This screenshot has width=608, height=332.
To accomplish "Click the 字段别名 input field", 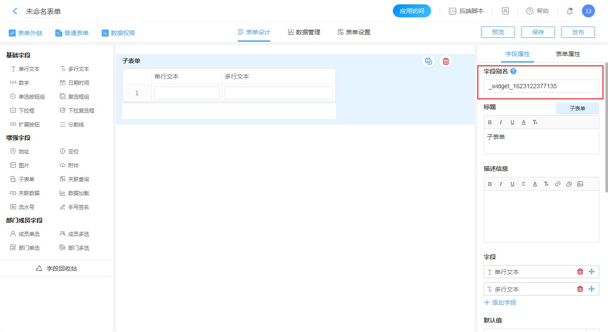I will click(541, 86).
